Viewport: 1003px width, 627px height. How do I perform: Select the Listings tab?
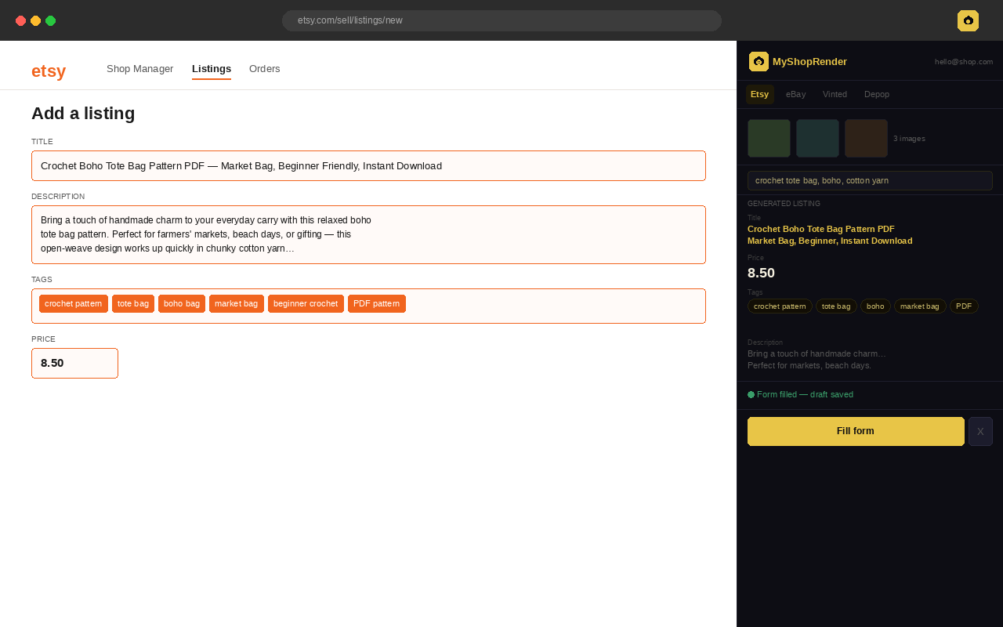click(x=212, y=69)
